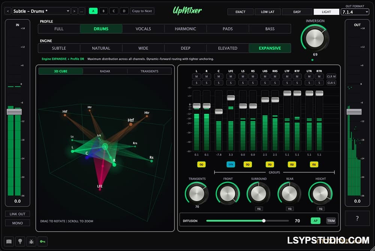The width and height of the screenshot is (375, 251).
Task: Select the VOCALS profile
Action: pyautogui.click(x=143, y=28)
